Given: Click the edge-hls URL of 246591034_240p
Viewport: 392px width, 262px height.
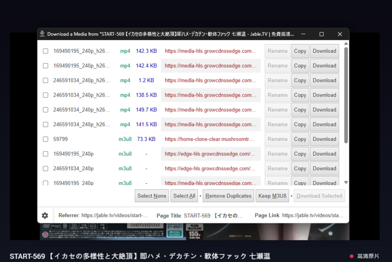Looking at the screenshot, I should coord(210,168).
